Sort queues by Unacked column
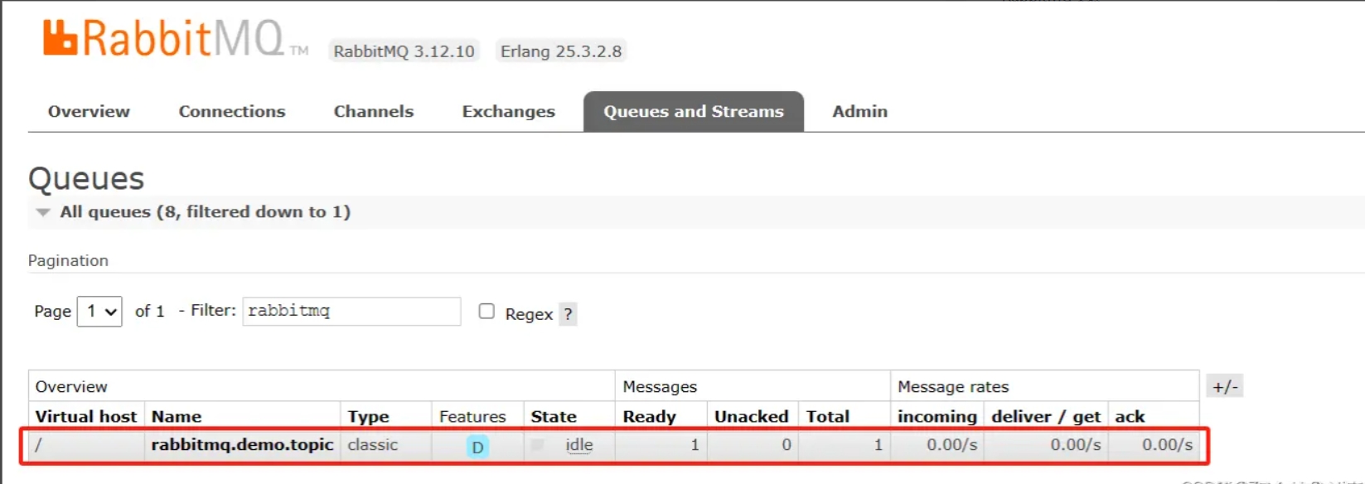The image size is (1365, 484). pos(752,416)
